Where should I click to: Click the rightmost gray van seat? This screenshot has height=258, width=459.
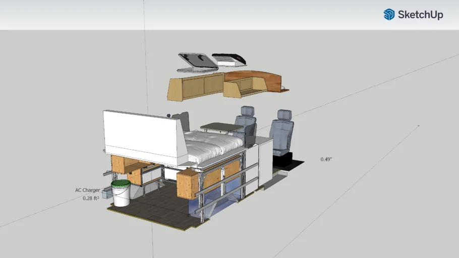click(281, 132)
